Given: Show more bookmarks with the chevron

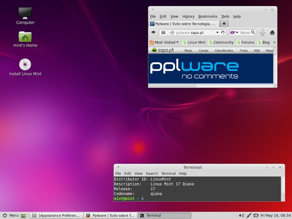Looking at the screenshot, I should (274, 42).
